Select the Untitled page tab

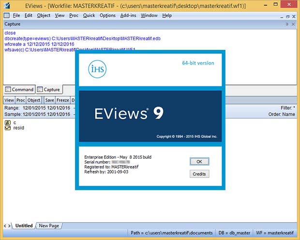(24, 225)
